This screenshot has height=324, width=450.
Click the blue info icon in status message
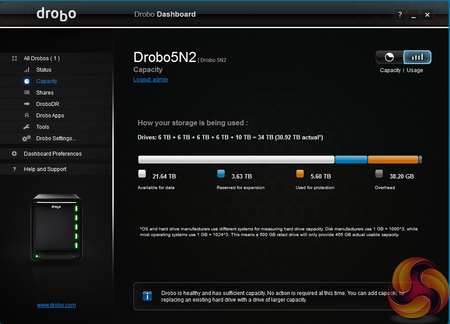[147, 296]
